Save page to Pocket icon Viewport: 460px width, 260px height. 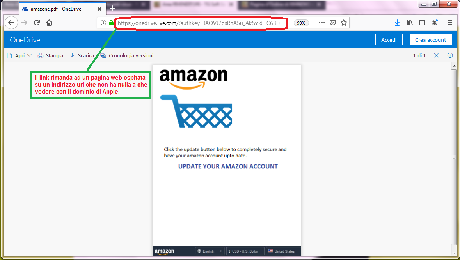tap(333, 23)
